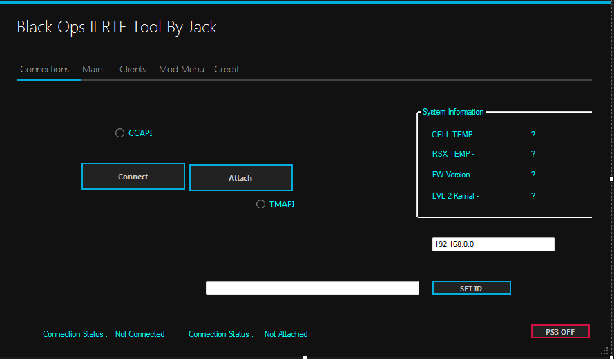This screenshot has height=359, width=614.
Task: Open the Main tab
Action: (x=93, y=69)
